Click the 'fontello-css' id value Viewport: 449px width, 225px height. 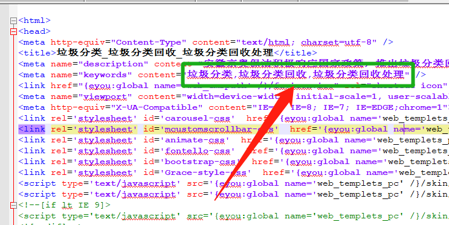pyautogui.click(x=197, y=151)
